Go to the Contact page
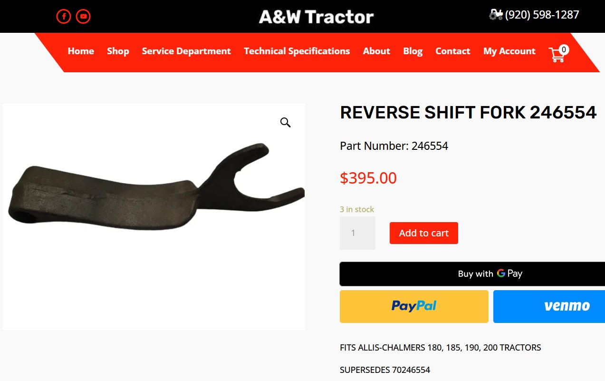This screenshot has height=381, width=605. [453, 51]
